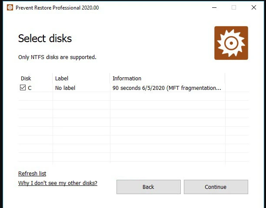
Task: Click the Continue button
Action: pos(216,187)
